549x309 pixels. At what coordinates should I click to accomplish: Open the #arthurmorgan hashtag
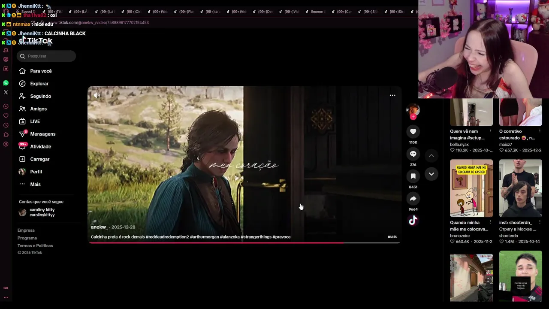[x=204, y=237]
